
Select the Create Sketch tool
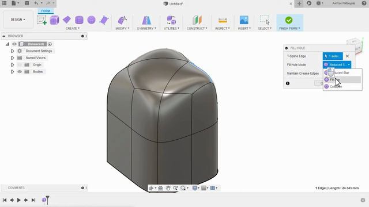tap(42, 20)
